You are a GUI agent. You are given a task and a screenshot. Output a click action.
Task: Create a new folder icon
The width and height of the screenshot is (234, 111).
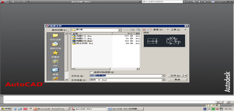(150, 30)
